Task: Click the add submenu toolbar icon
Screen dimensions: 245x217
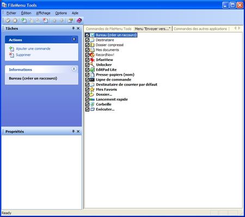Action: [x=31, y=21]
